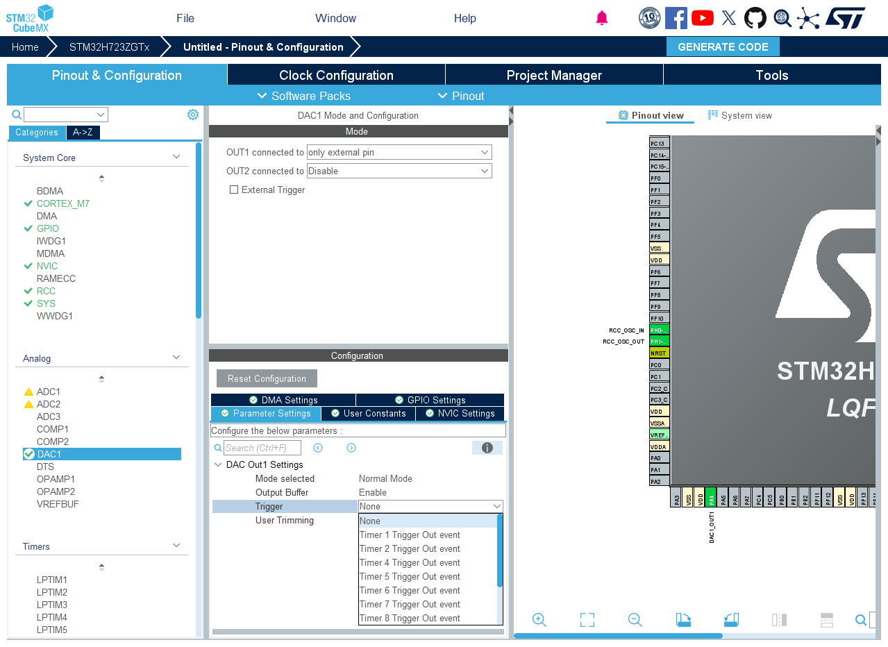
Task: Click the GENERATE CODE button
Action: [723, 47]
